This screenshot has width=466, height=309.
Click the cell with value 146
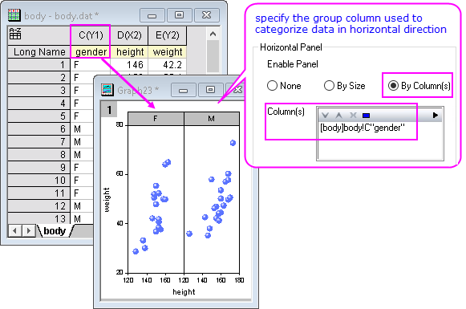click(x=129, y=64)
